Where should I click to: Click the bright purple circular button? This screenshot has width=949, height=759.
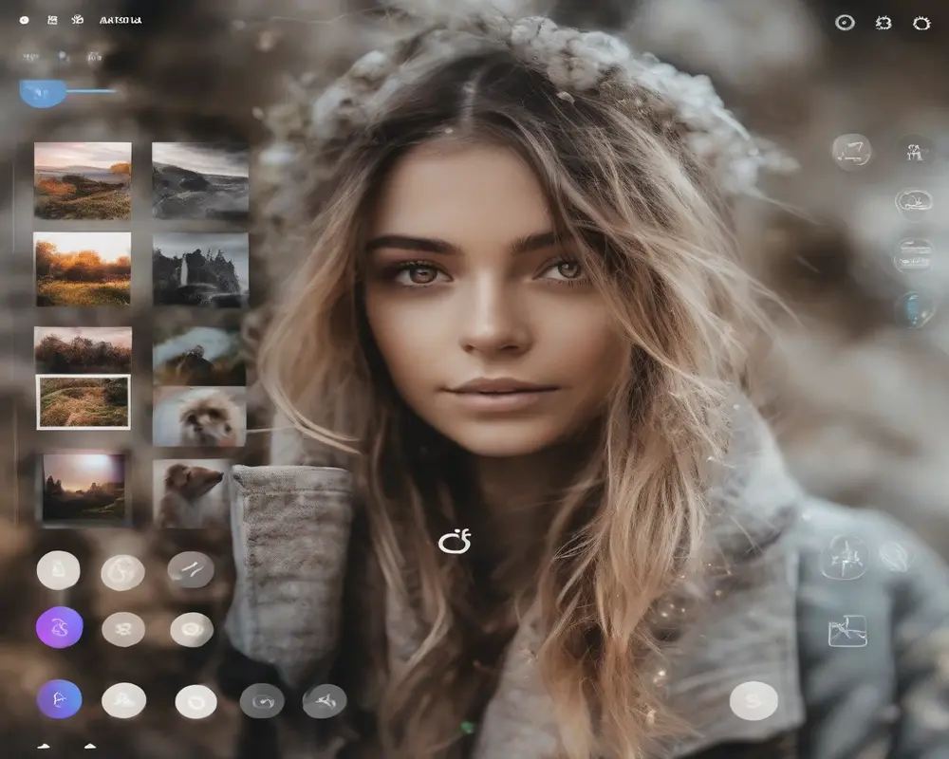pyautogui.click(x=59, y=627)
